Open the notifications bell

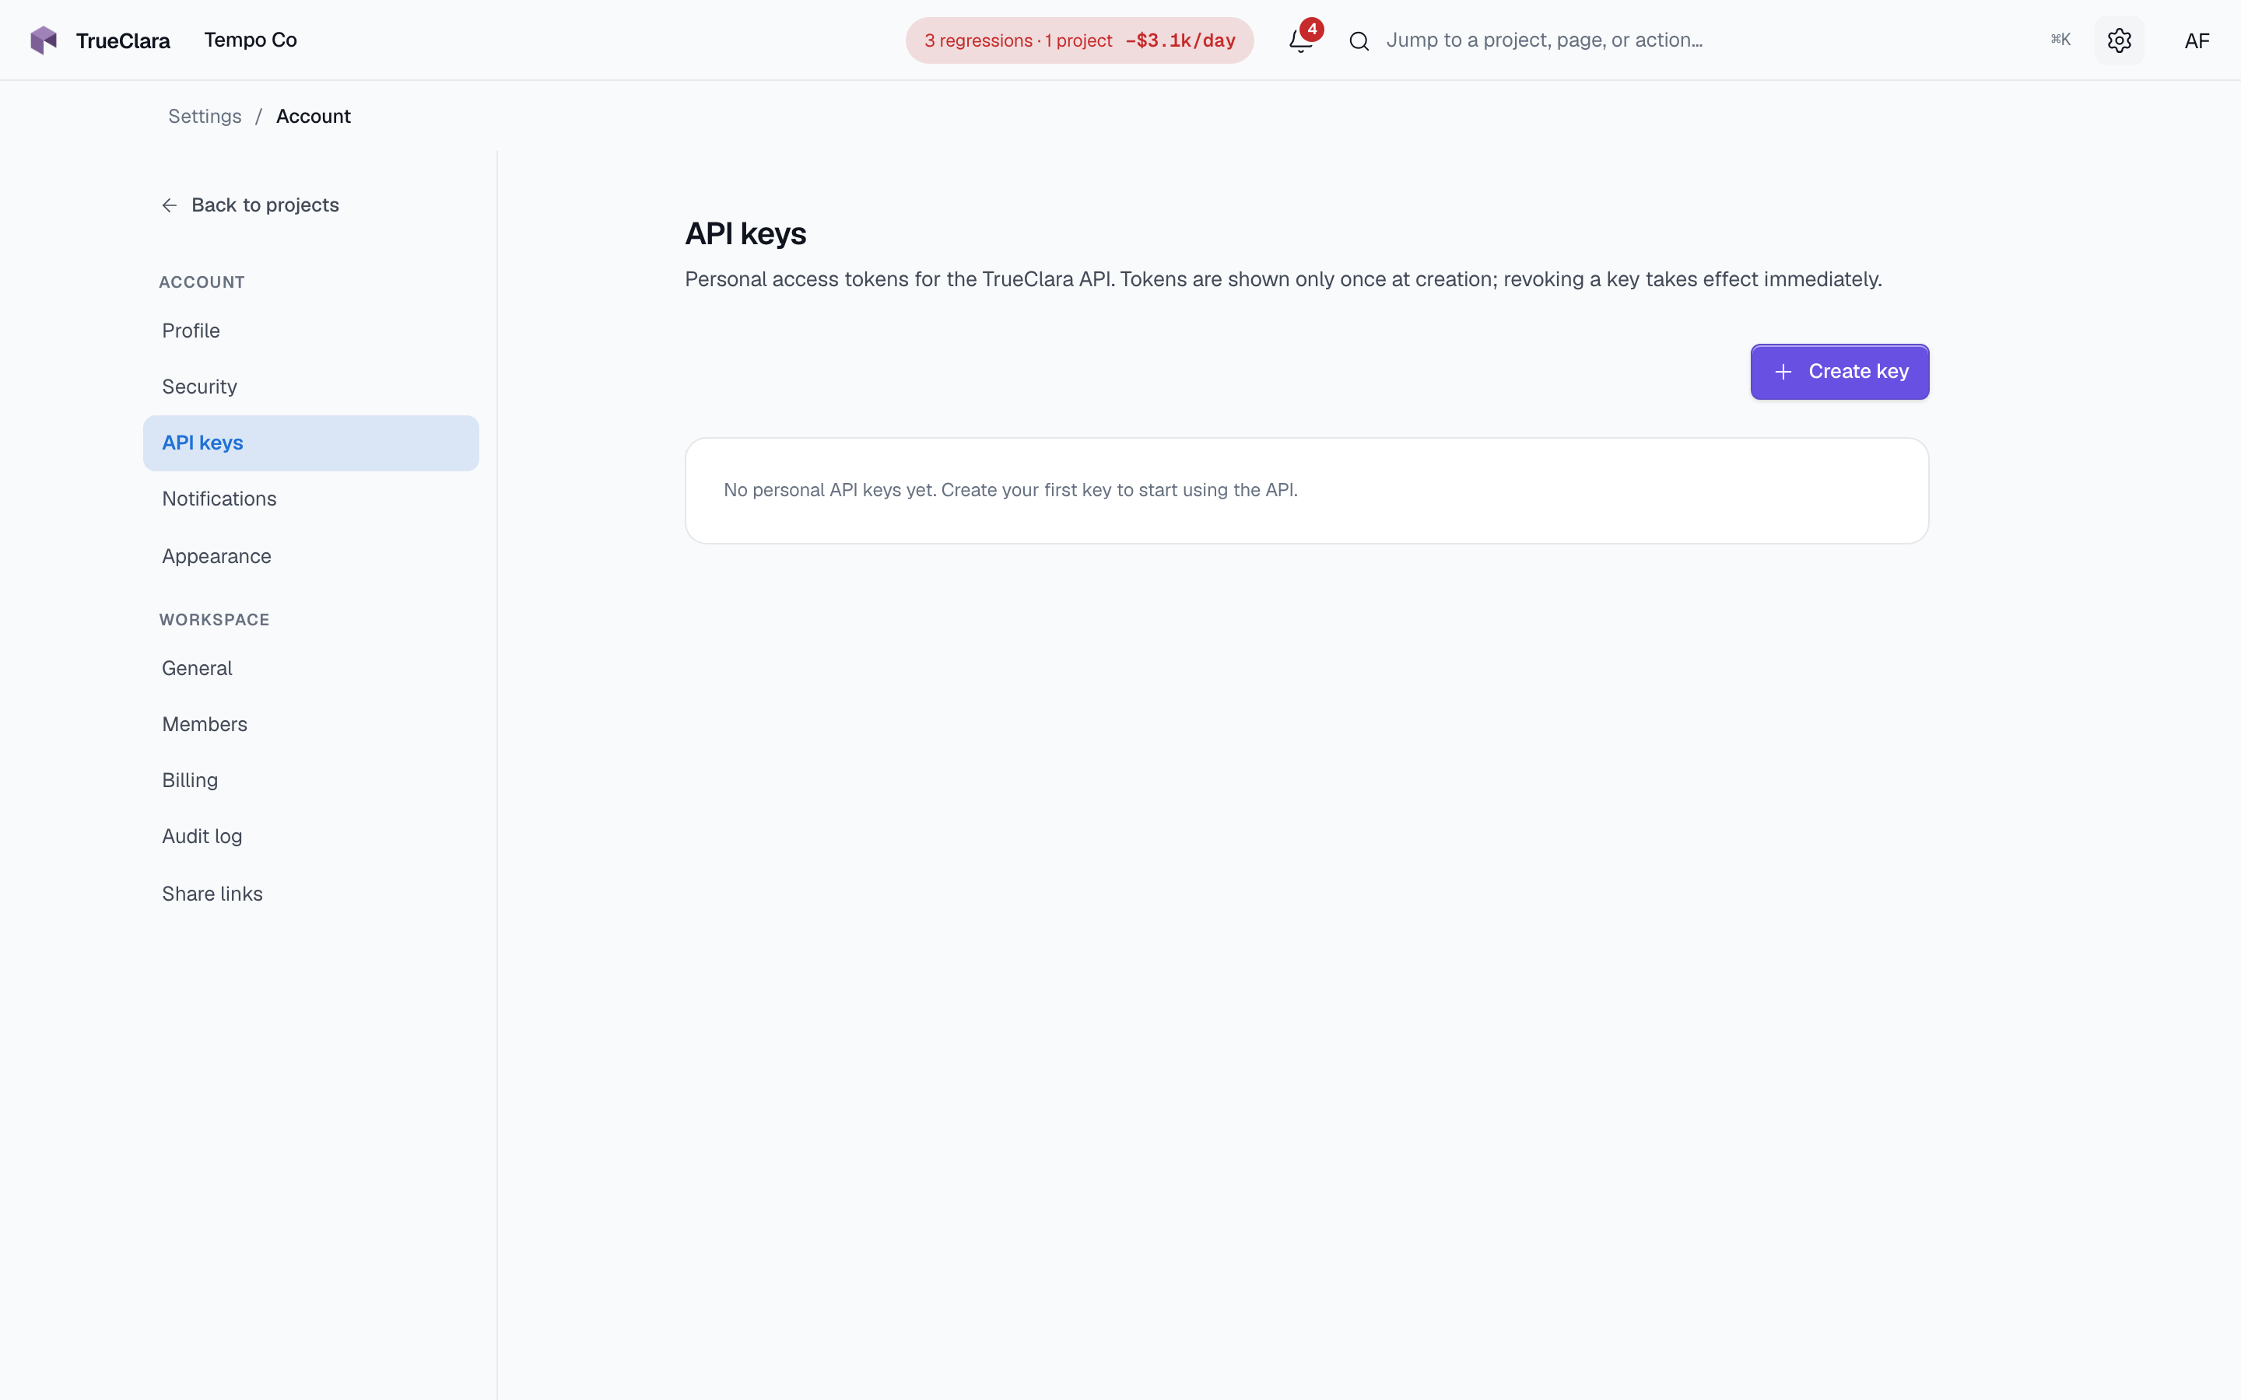(x=1301, y=40)
